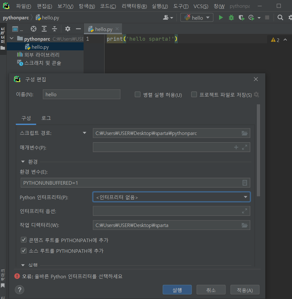
Task: Expand interpreter options field arrows icon
Action: (245, 211)
